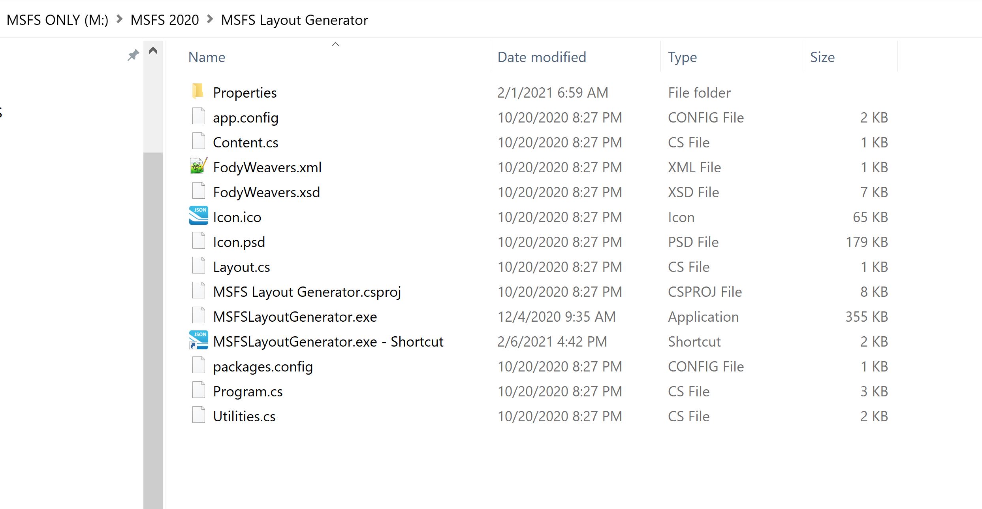Select the FodyWeavers.xsd file name
Image resolution: width=982 pixels, height=509 pixels.
[x=267, y=192]
